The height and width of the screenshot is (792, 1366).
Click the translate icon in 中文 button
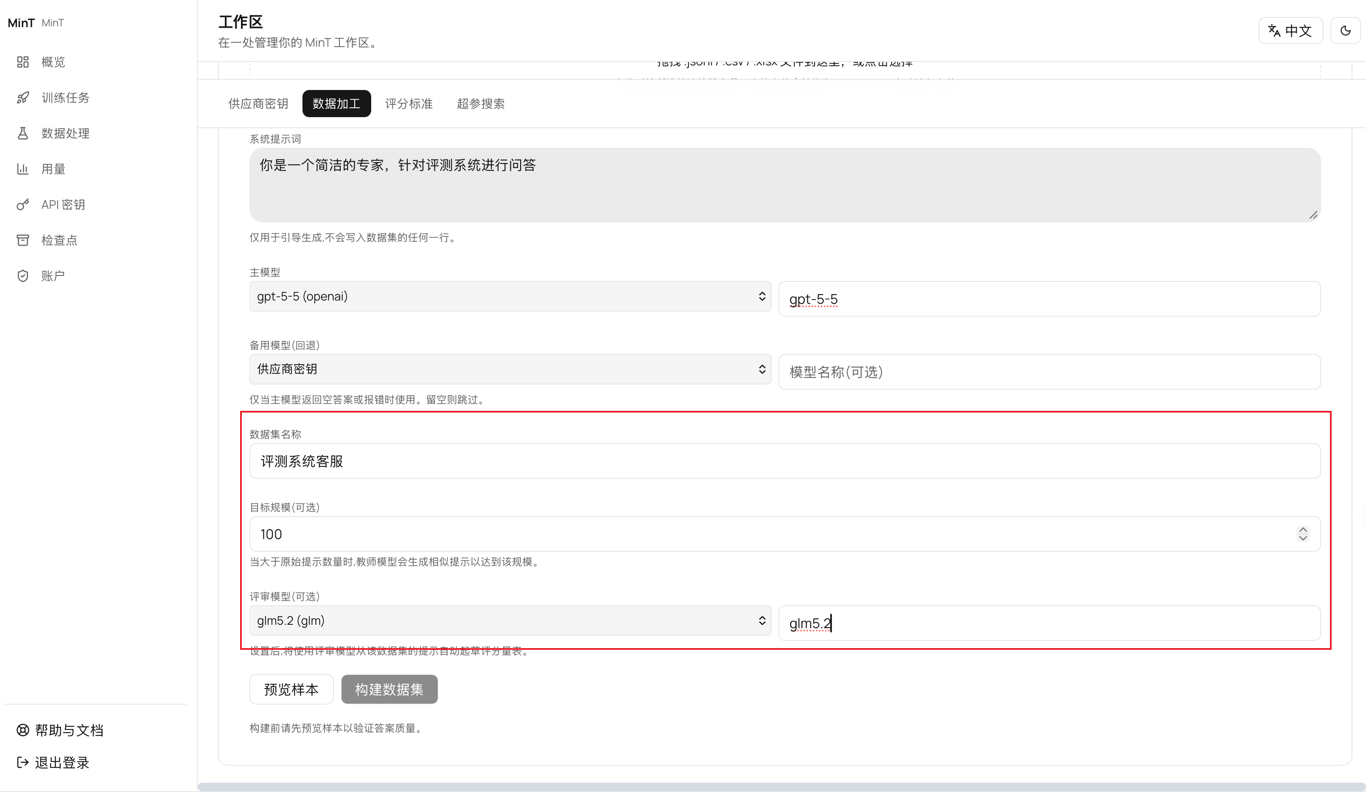pos(1274,31)
